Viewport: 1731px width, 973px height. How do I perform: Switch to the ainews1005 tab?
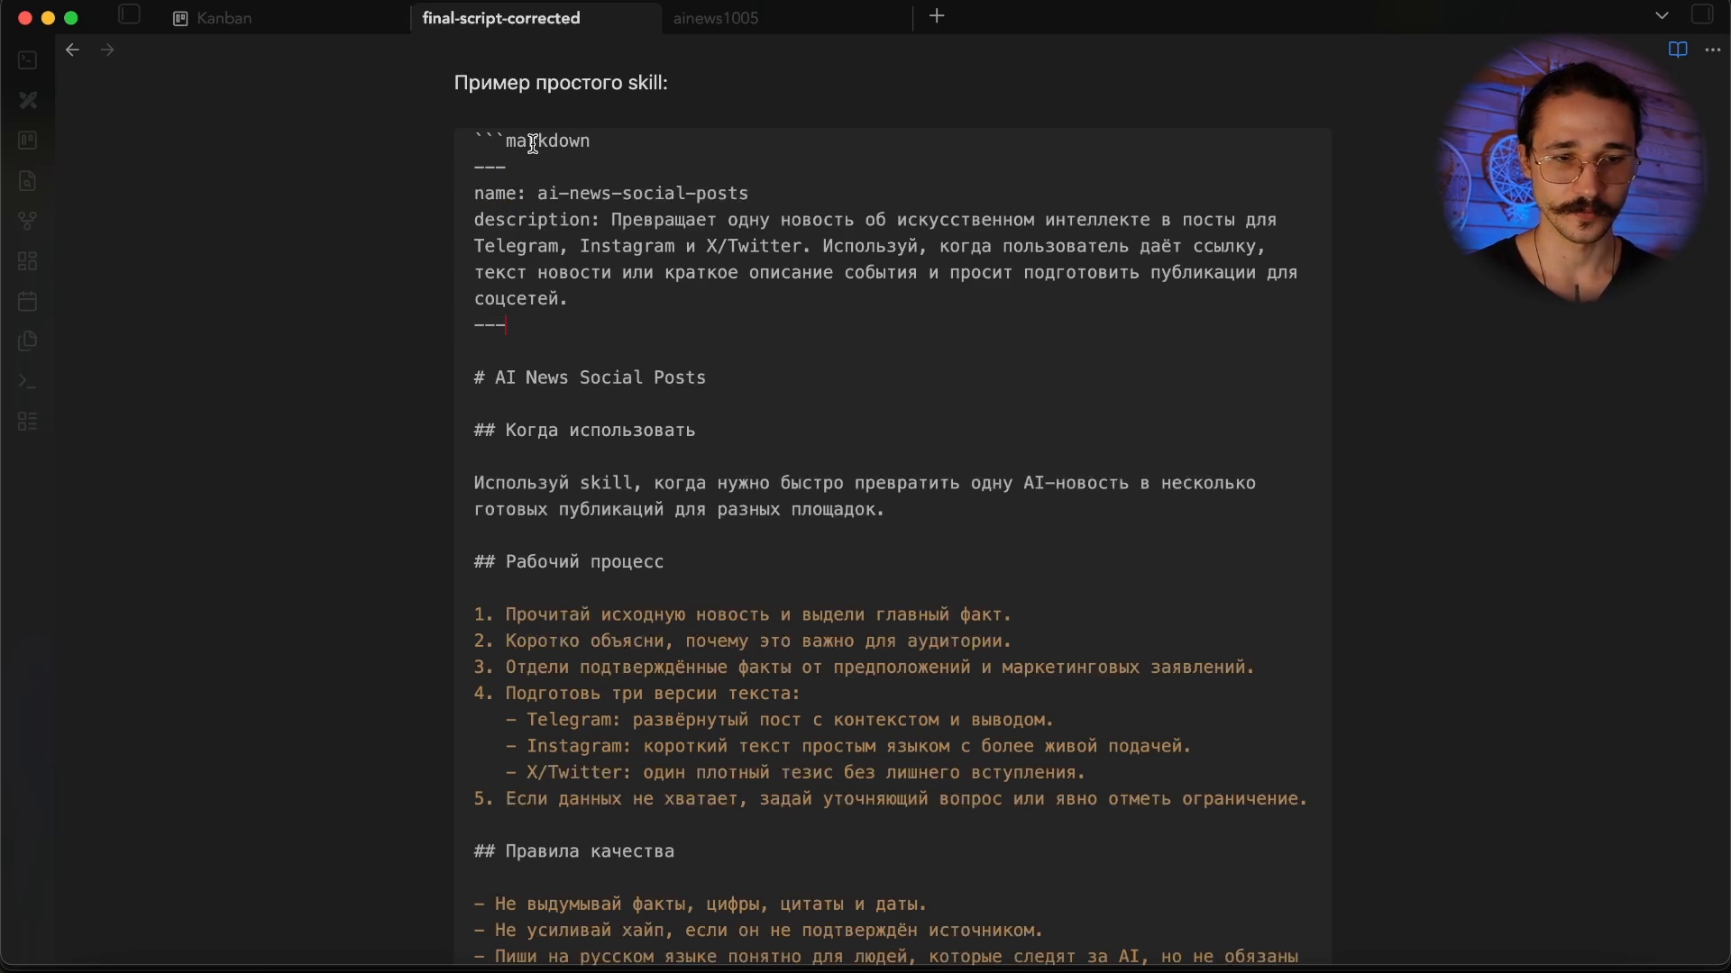pos(716,18)
